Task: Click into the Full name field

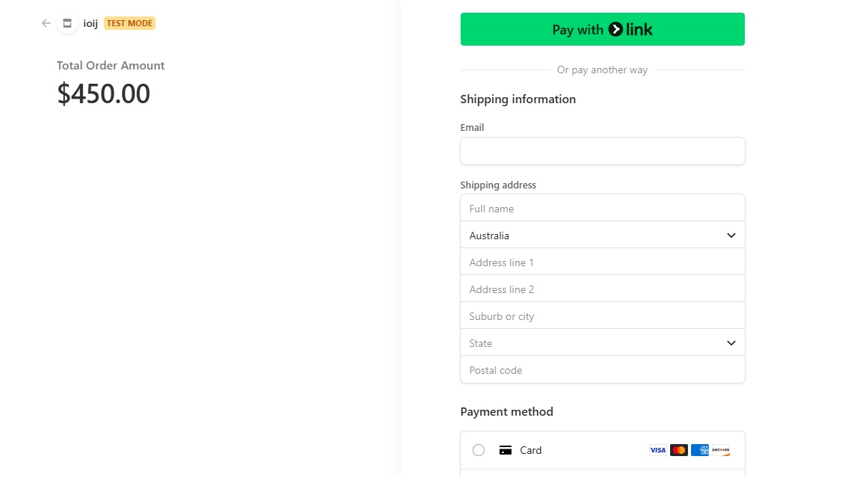Action: click(x=602, y=209)
